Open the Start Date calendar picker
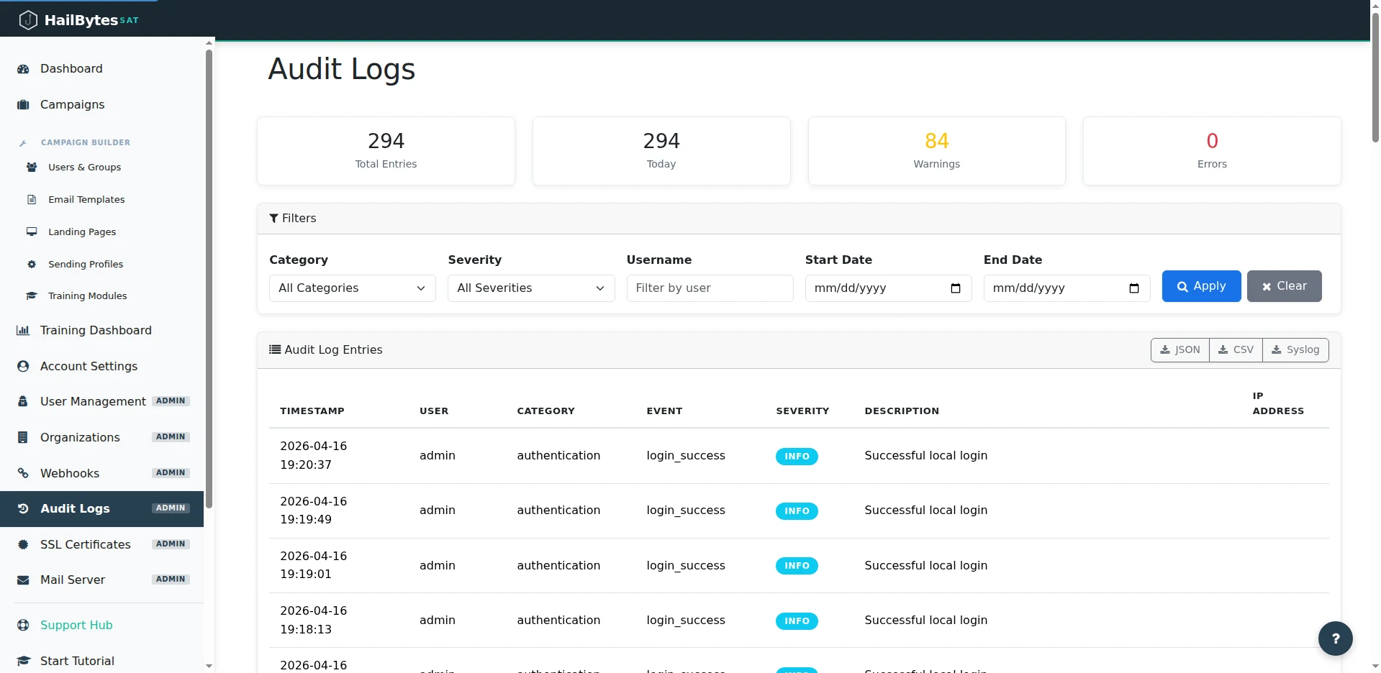This screenshot has width=1381, height=673. pos(955,288)
